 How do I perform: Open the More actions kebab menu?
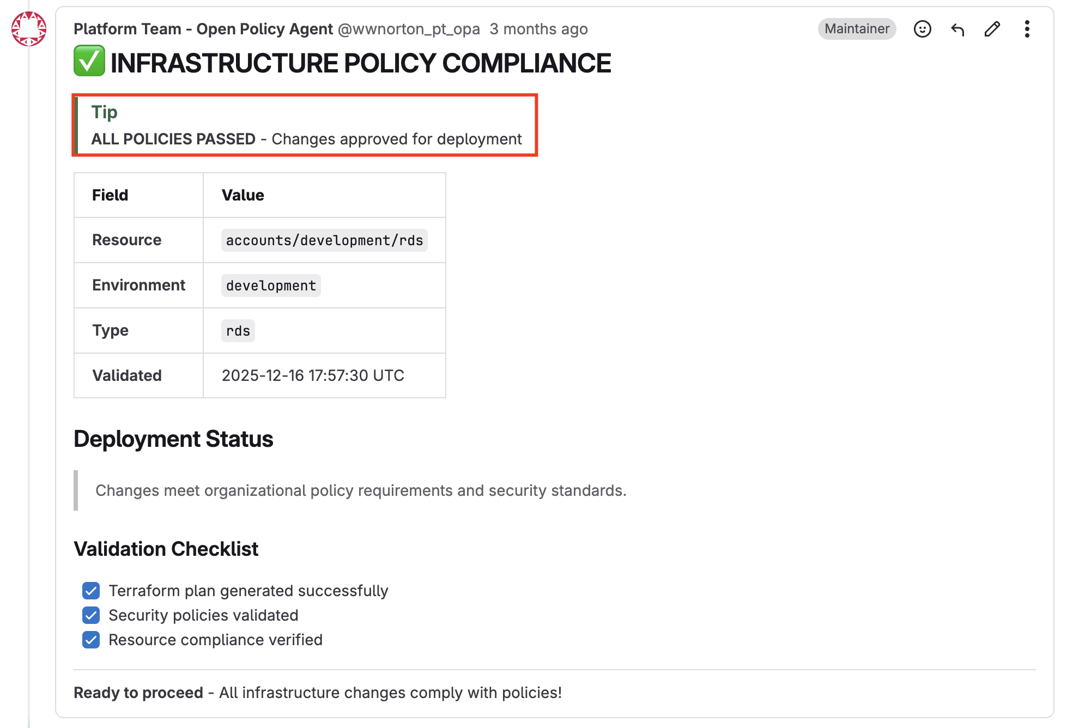click(x=1027, y=29)
